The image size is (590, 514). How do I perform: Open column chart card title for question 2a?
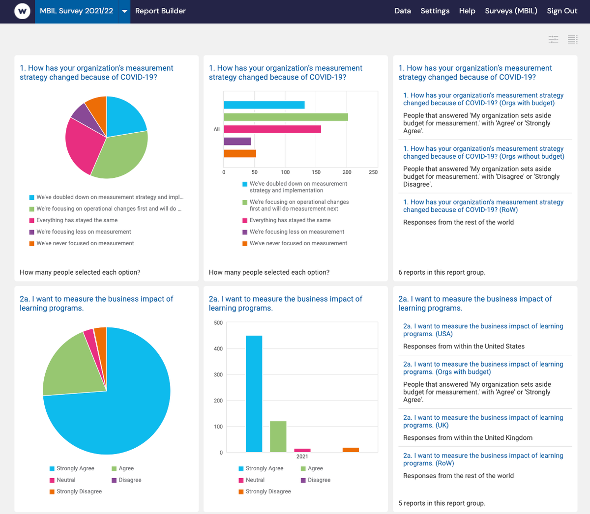[x=286, y=303]
